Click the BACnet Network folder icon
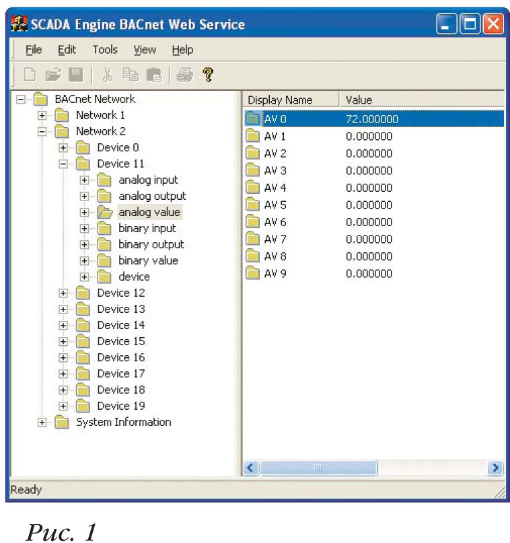Viewport: 510px width, 543px height. click(x=41, y=100)
